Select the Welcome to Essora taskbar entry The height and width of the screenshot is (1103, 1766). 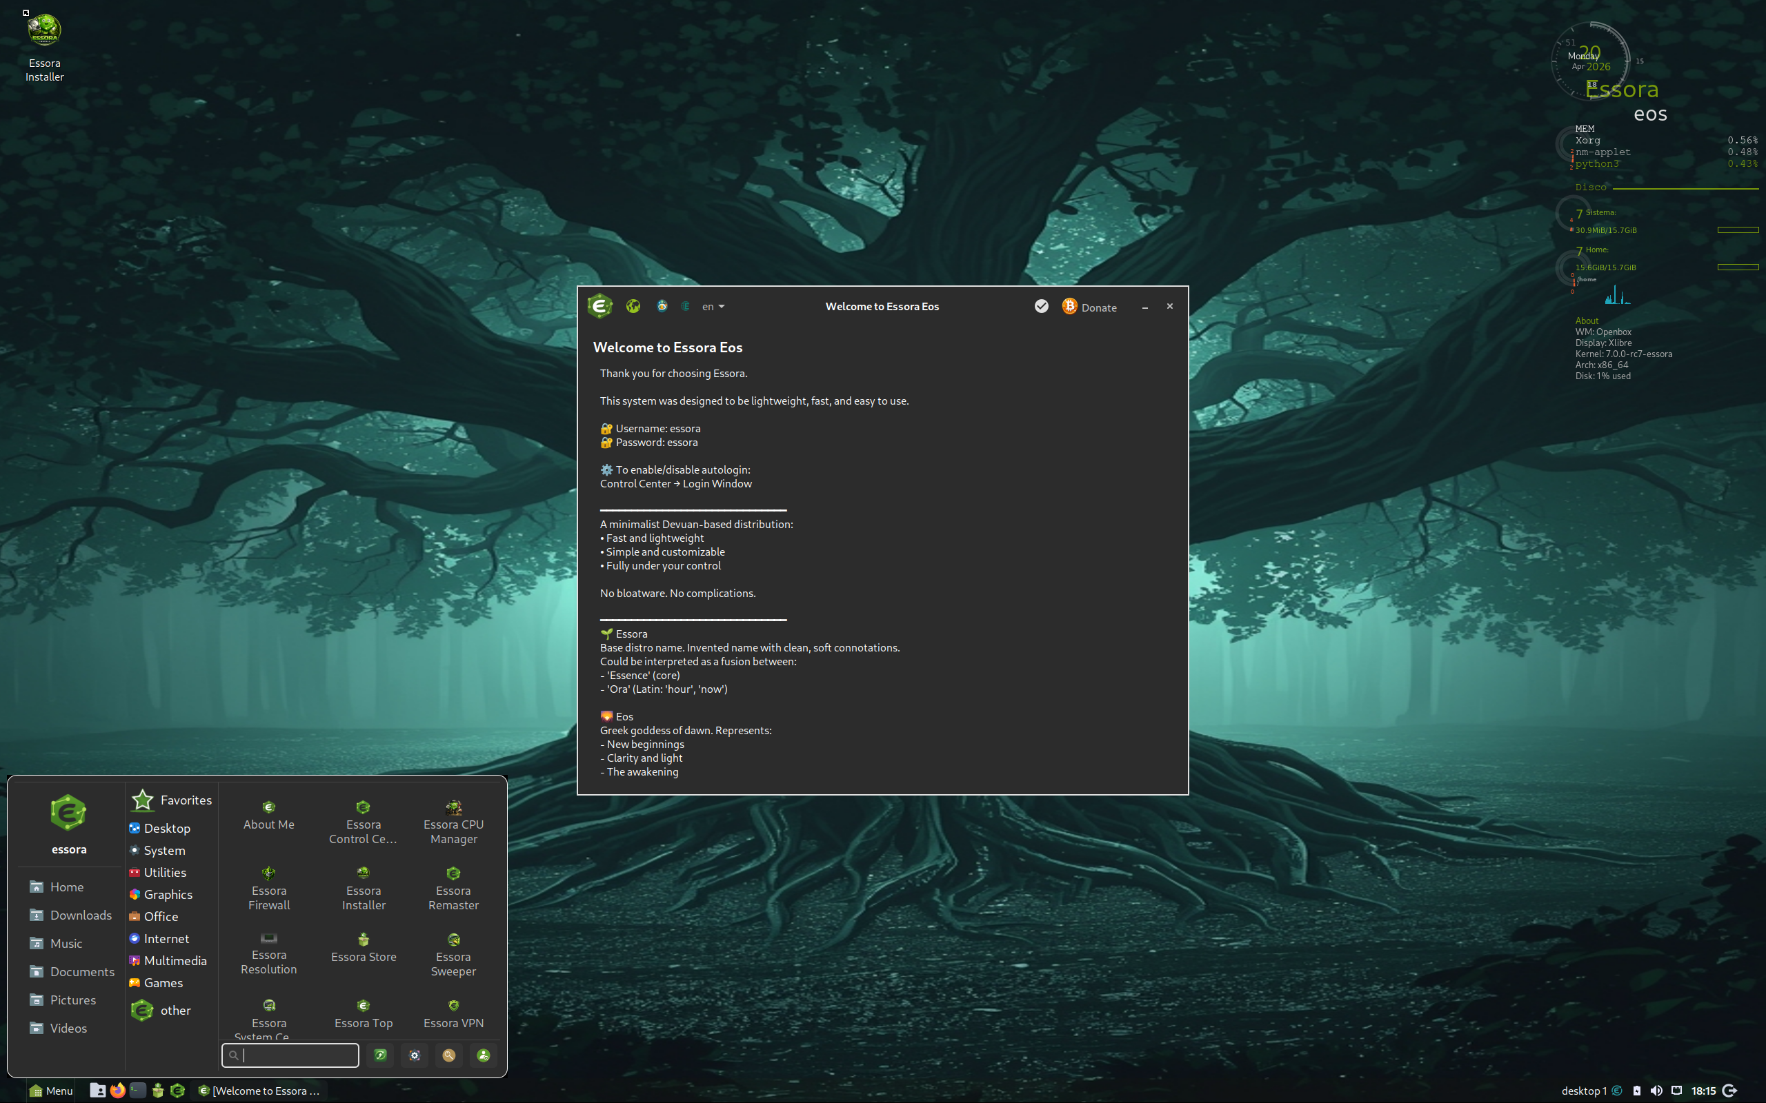tap(260, 1091)
